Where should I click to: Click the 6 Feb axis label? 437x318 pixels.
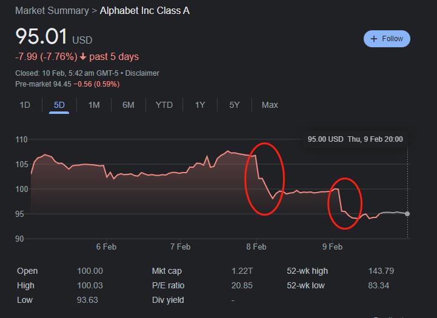click(106, 247)
